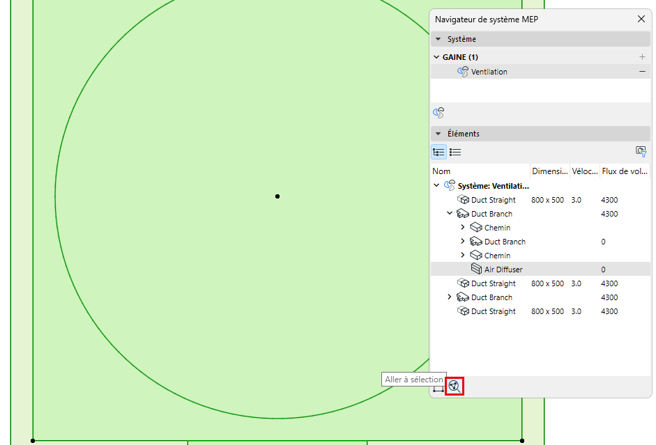Switch elements to hierarchical tree view
The image size is (656, 445).
point(438,152)
